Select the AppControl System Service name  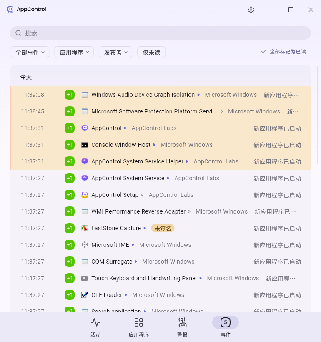click(x=128, y=178)
